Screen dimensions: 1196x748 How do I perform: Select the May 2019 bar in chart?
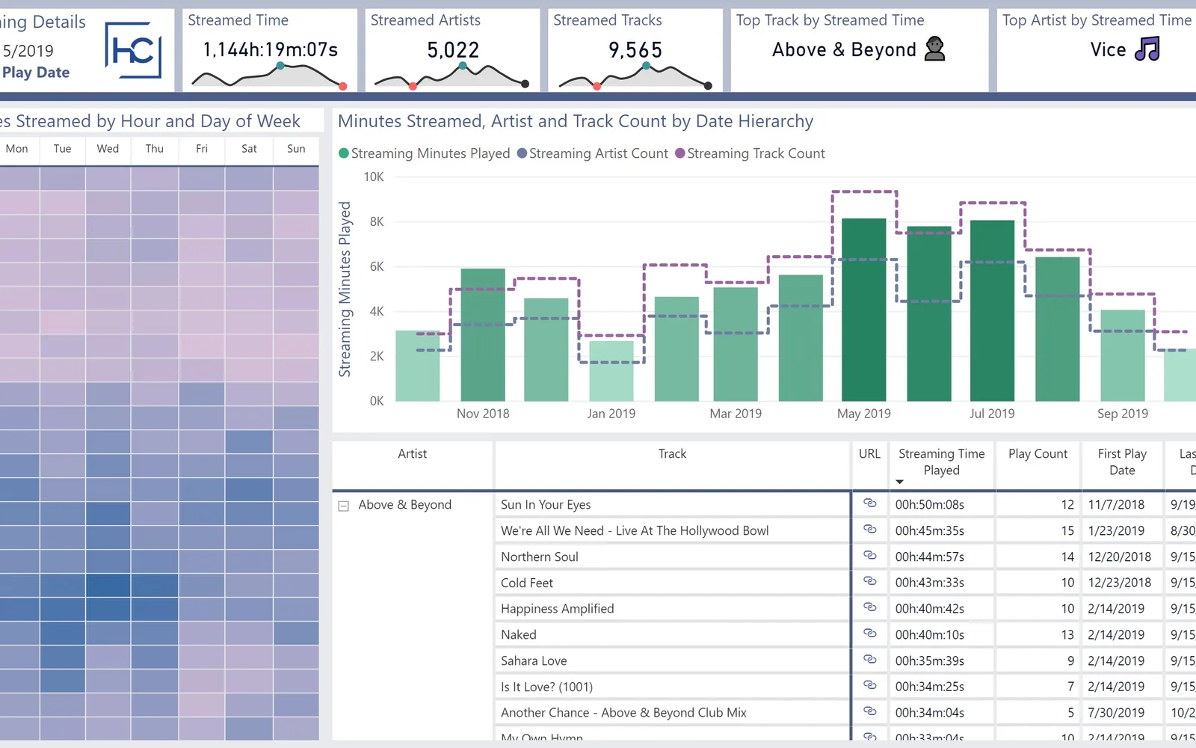(864, 310)
